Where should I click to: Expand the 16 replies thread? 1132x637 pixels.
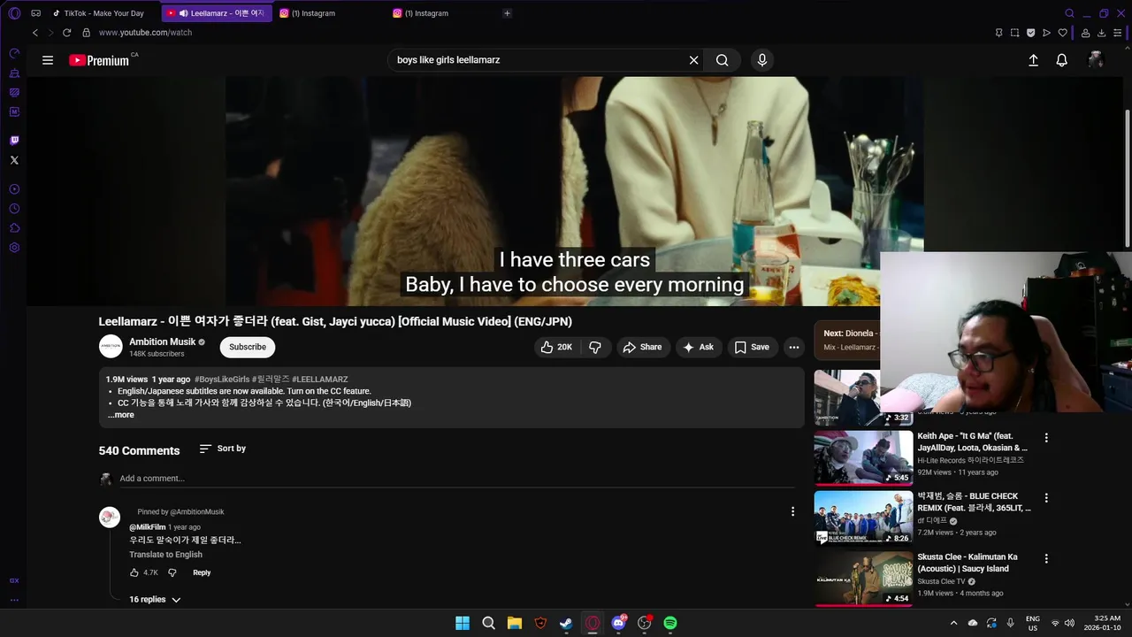click(155, 600)
